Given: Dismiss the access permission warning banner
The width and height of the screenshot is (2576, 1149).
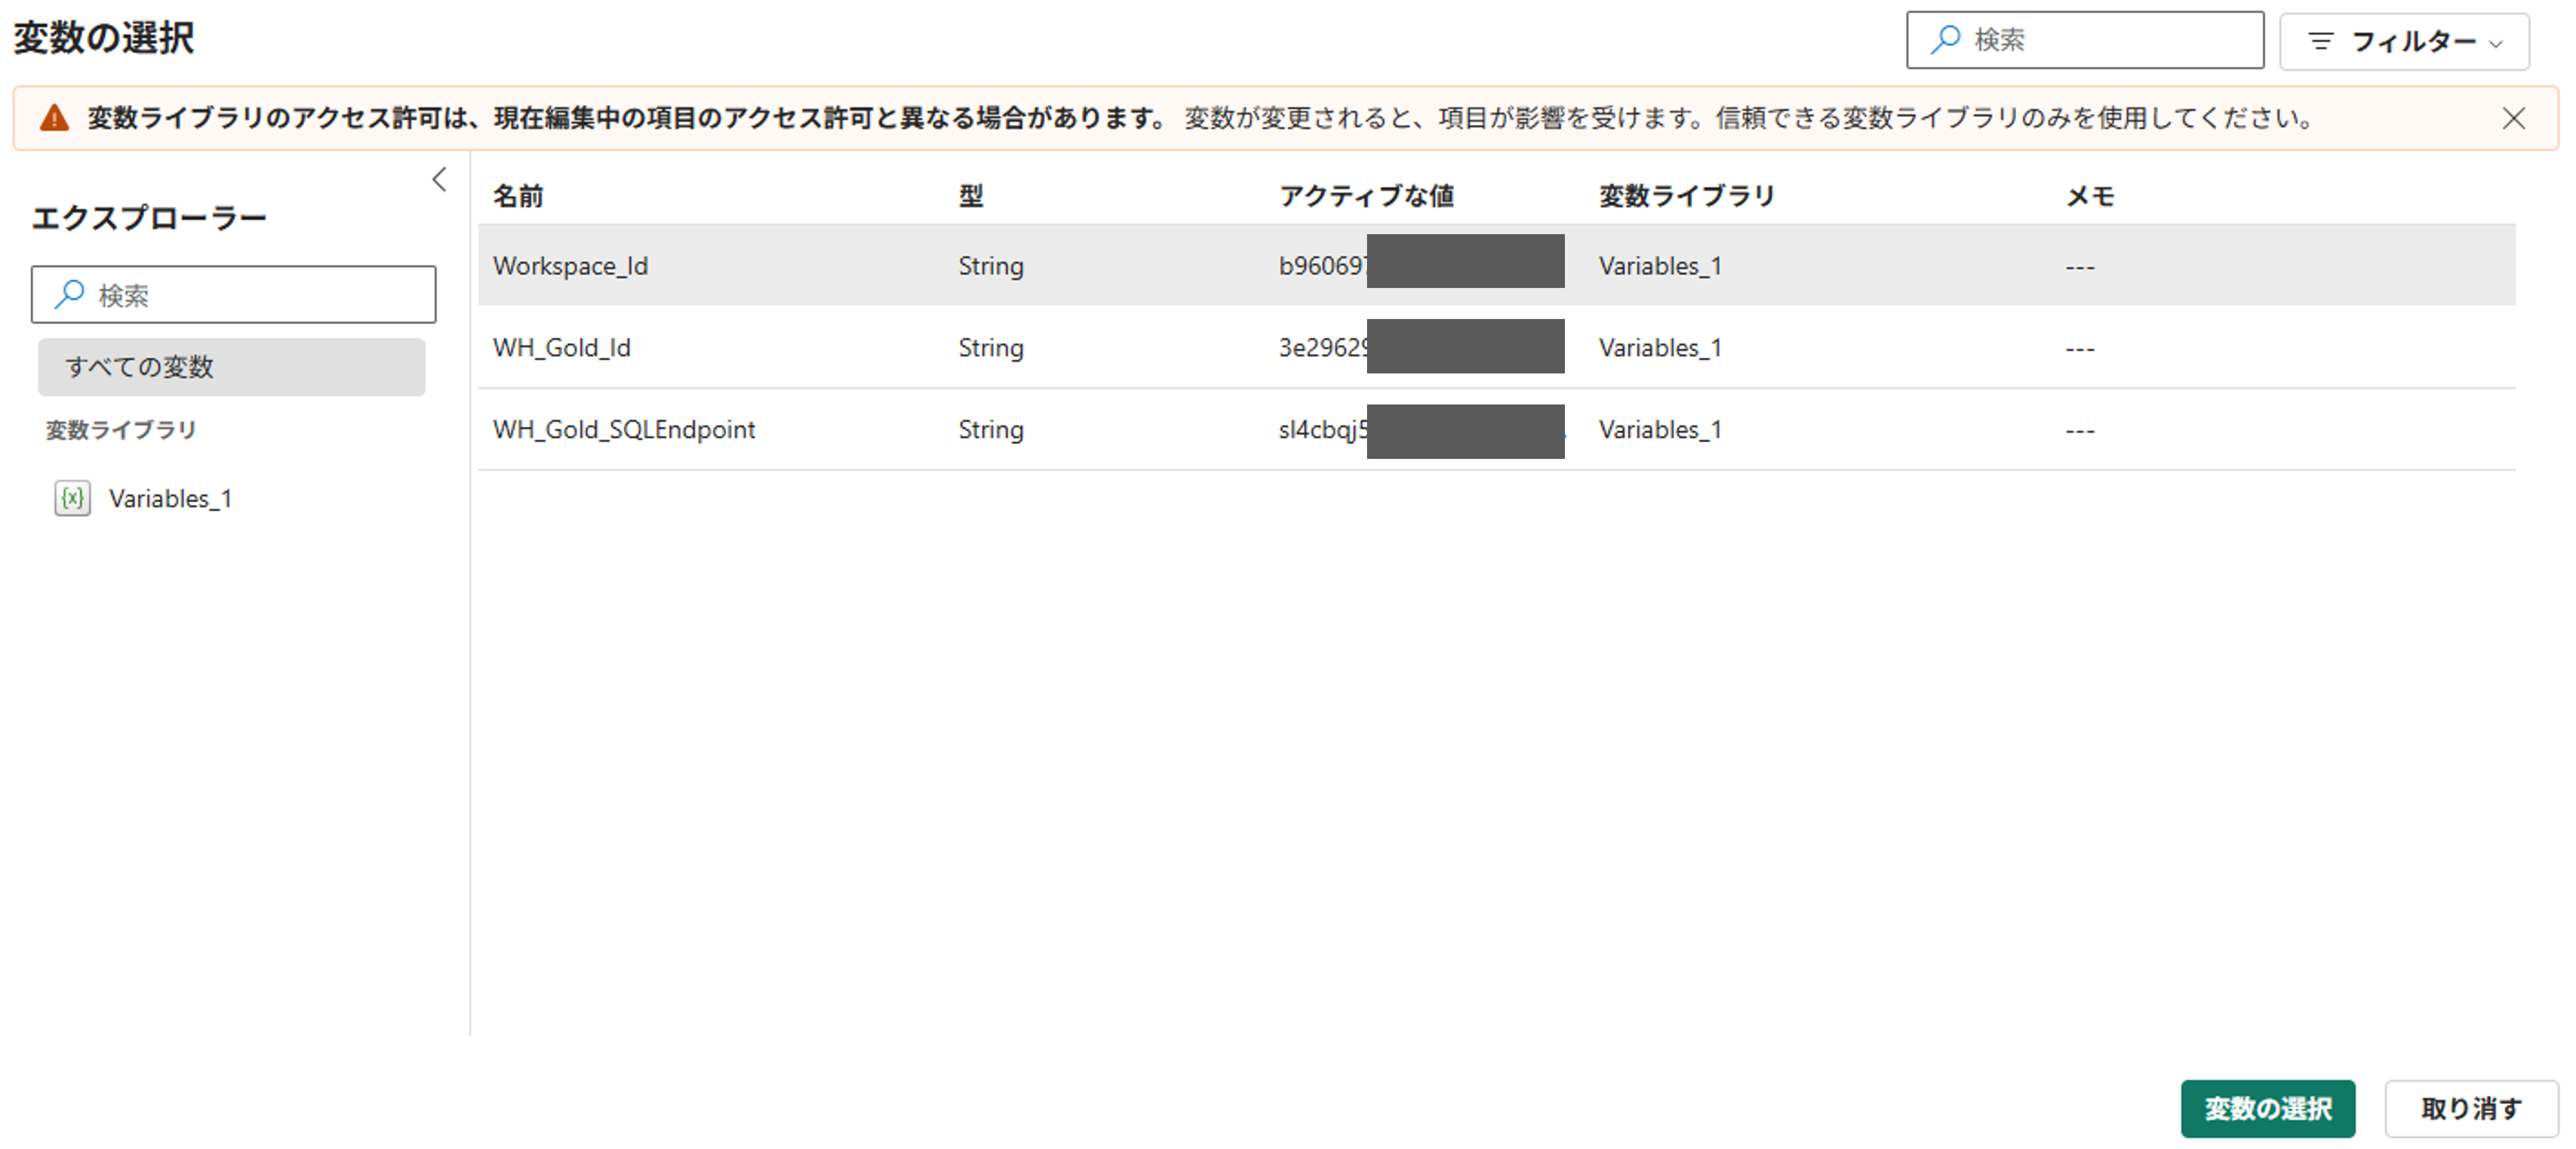Looking at the screenshot, I should point(2513,118).
